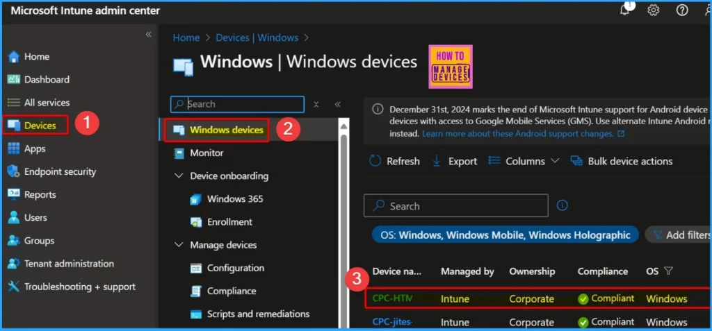Click the Windows blade title device icon

184,67
